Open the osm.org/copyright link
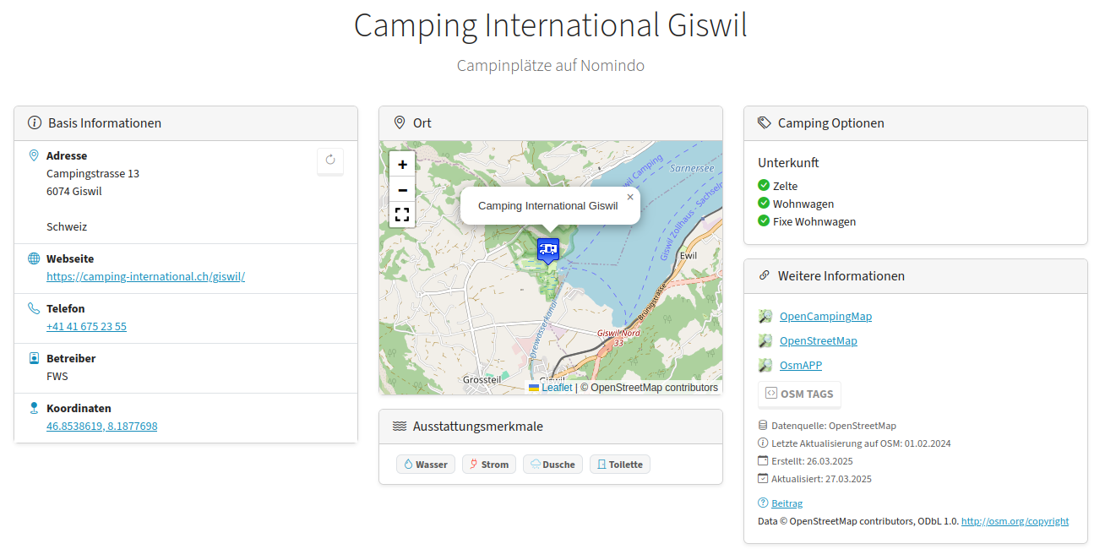 click(1015, 521)
